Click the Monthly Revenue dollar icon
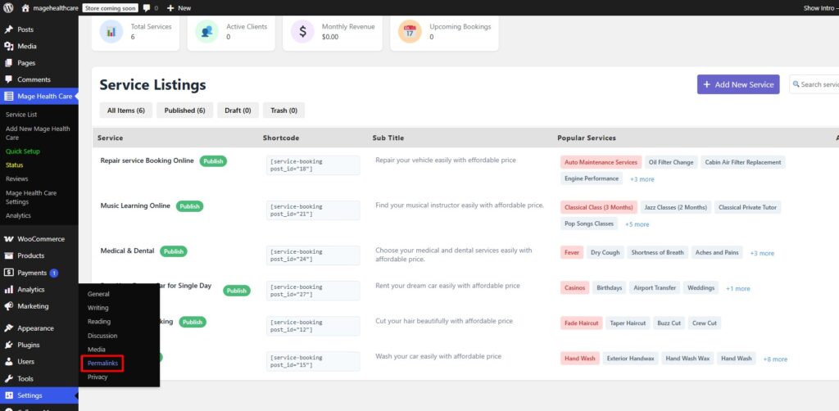Image resolution: width=839 pixels, height=411 pixels. click(x=303, y=32)
